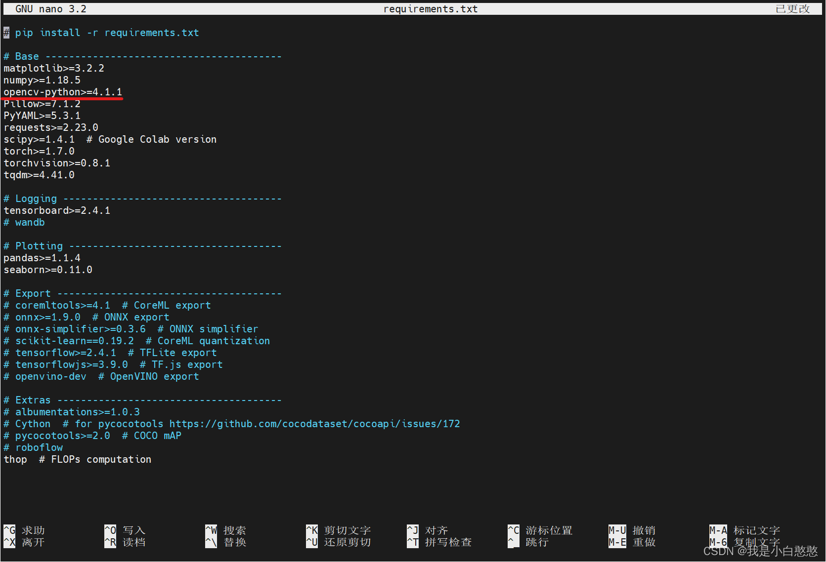
Task: Click the ^K cut text shortcut
Action: coord(339,530)
